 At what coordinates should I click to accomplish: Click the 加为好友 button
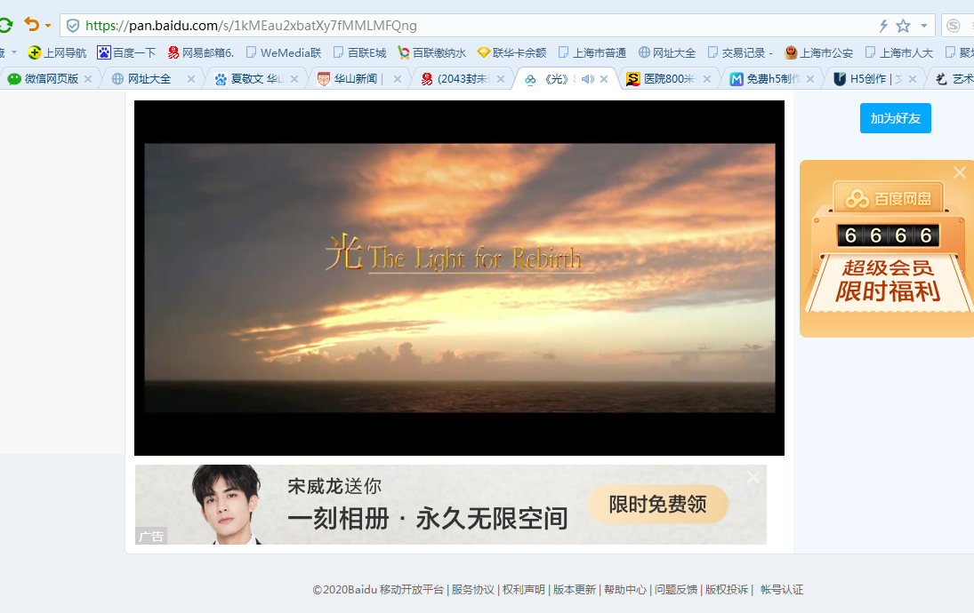coord(895,118)
